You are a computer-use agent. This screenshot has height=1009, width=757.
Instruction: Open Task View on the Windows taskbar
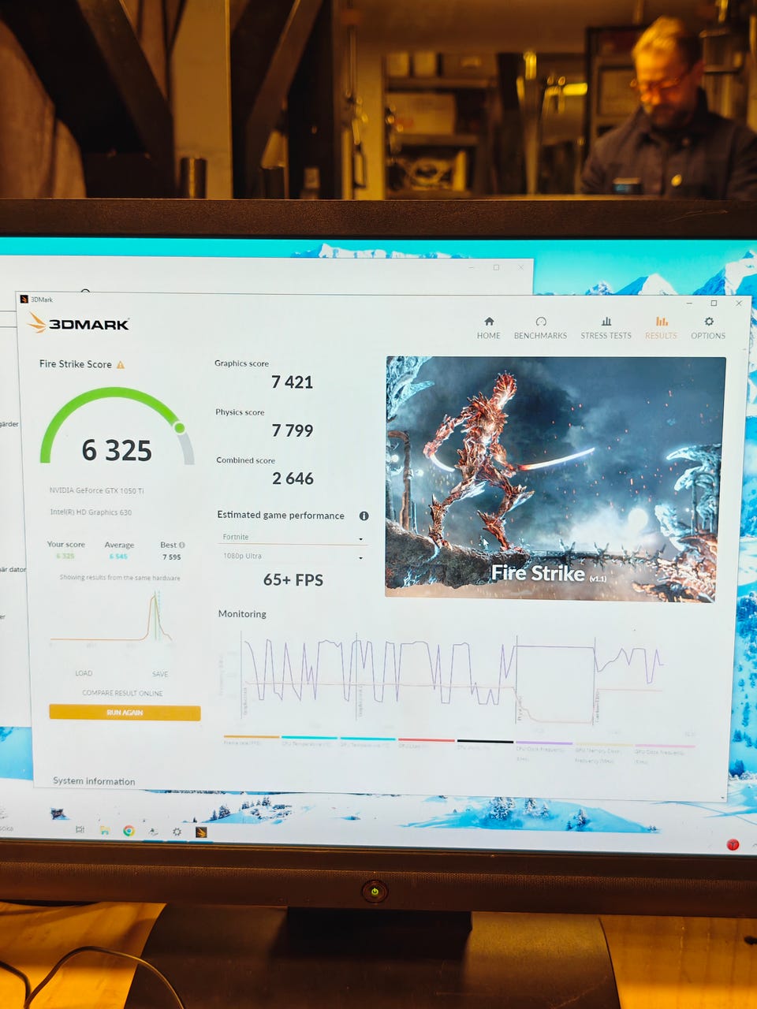(x=80, y=830)
